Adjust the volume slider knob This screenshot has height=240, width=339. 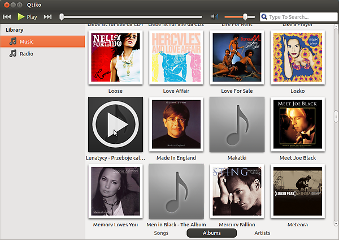245,16
